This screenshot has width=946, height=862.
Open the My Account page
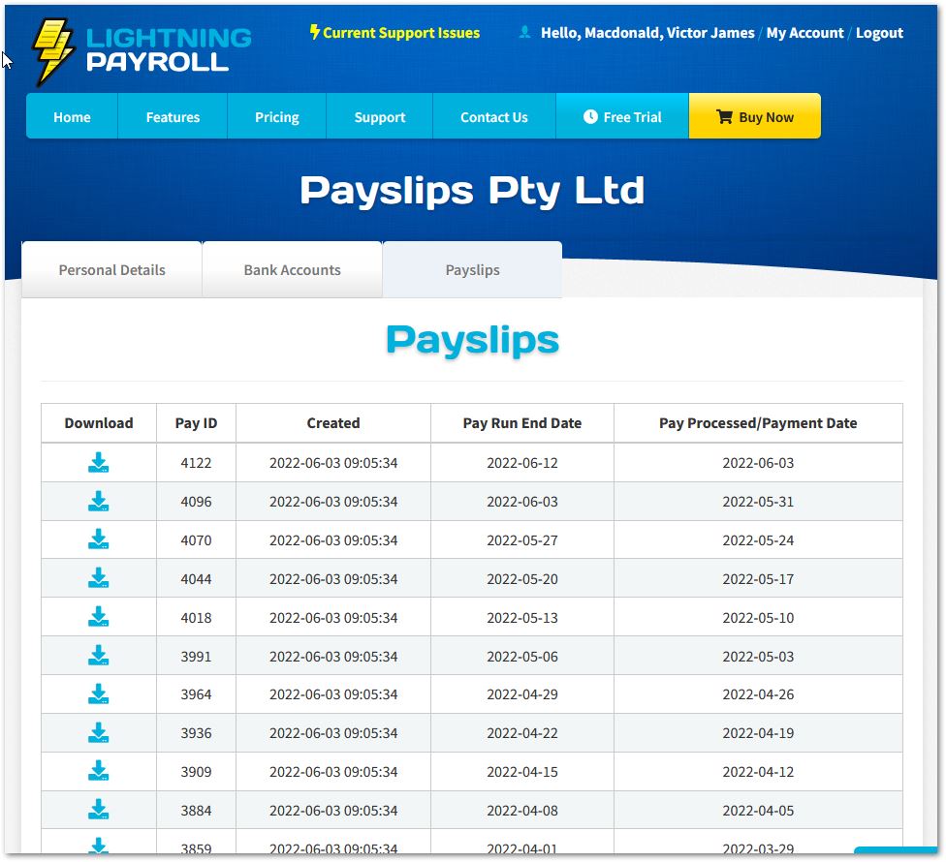point(804,33)
